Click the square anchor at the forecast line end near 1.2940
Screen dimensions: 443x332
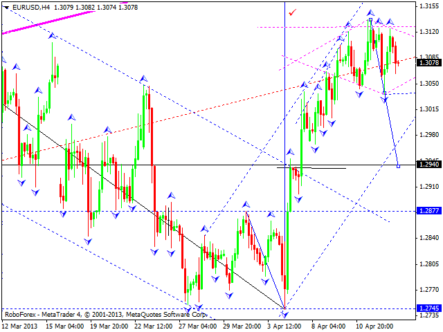pyautogui.click(x=399, y=165)
